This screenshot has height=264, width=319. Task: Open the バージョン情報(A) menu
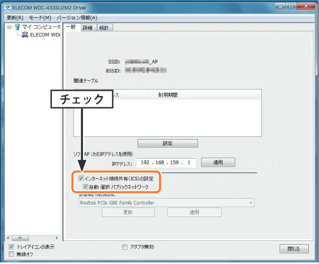coord(77,18)
